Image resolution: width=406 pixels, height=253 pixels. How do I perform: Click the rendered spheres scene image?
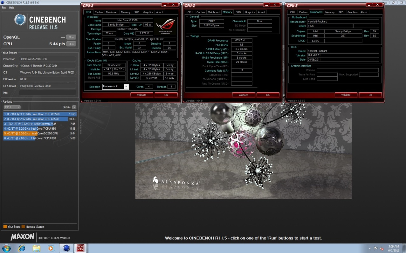pyautogui.click(x=243, y=151)
